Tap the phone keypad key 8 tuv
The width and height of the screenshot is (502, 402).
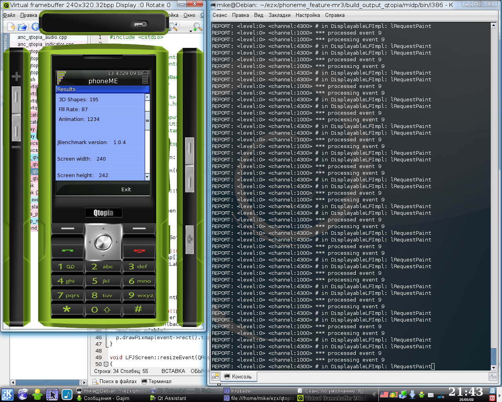[x=103, y=295]
